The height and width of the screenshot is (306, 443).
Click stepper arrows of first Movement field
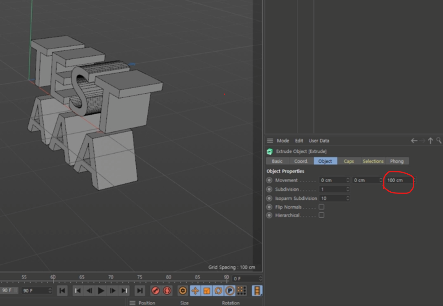click(348, 180)
